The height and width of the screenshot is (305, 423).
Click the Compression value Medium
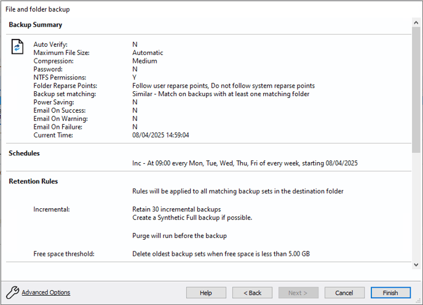pyautogui.click(x=144, y=61)
